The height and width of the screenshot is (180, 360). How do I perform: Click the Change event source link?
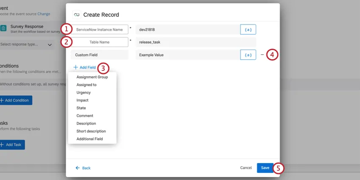click(x=44, y=14)
